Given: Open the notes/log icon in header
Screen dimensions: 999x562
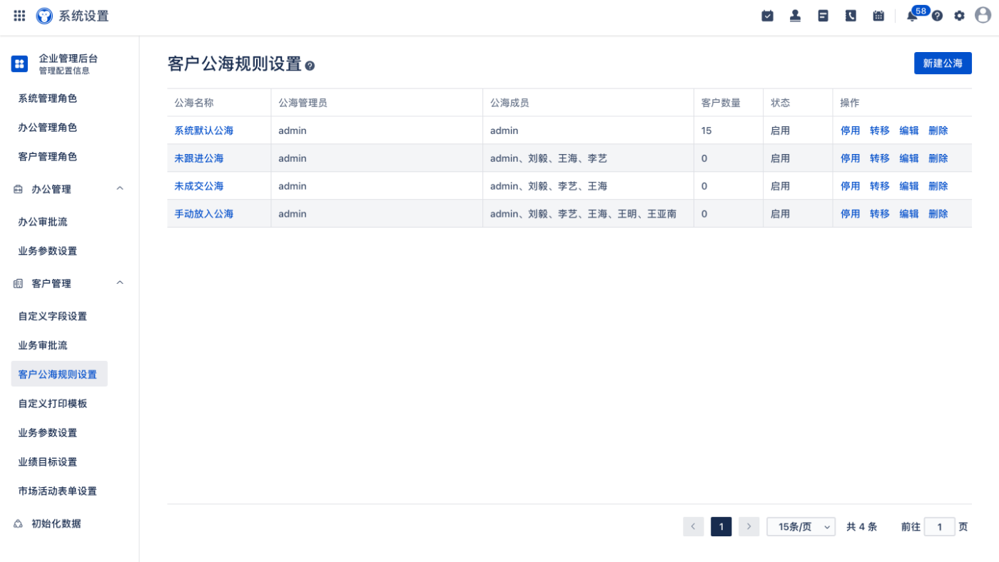Looking at the screenshot, I should click(x=823, y=16).
